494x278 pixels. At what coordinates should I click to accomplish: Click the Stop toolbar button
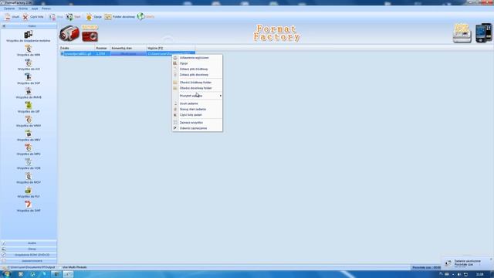(x=56, y=17)
